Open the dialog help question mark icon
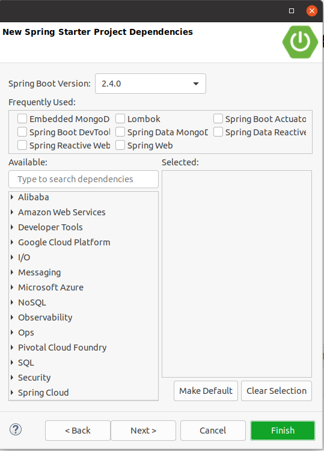This screenshot has height=451, width=324. (x=16, y=430)
